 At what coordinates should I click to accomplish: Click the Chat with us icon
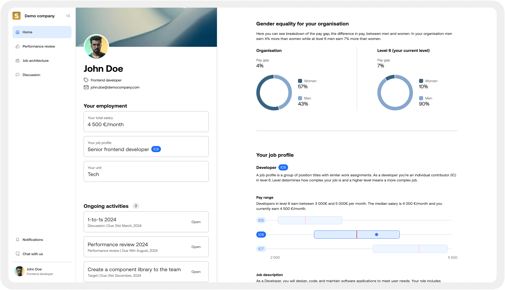[x=18, y=254]
